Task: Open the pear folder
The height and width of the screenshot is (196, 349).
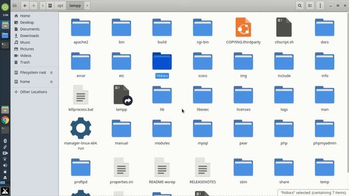Action: pos(243,128)
